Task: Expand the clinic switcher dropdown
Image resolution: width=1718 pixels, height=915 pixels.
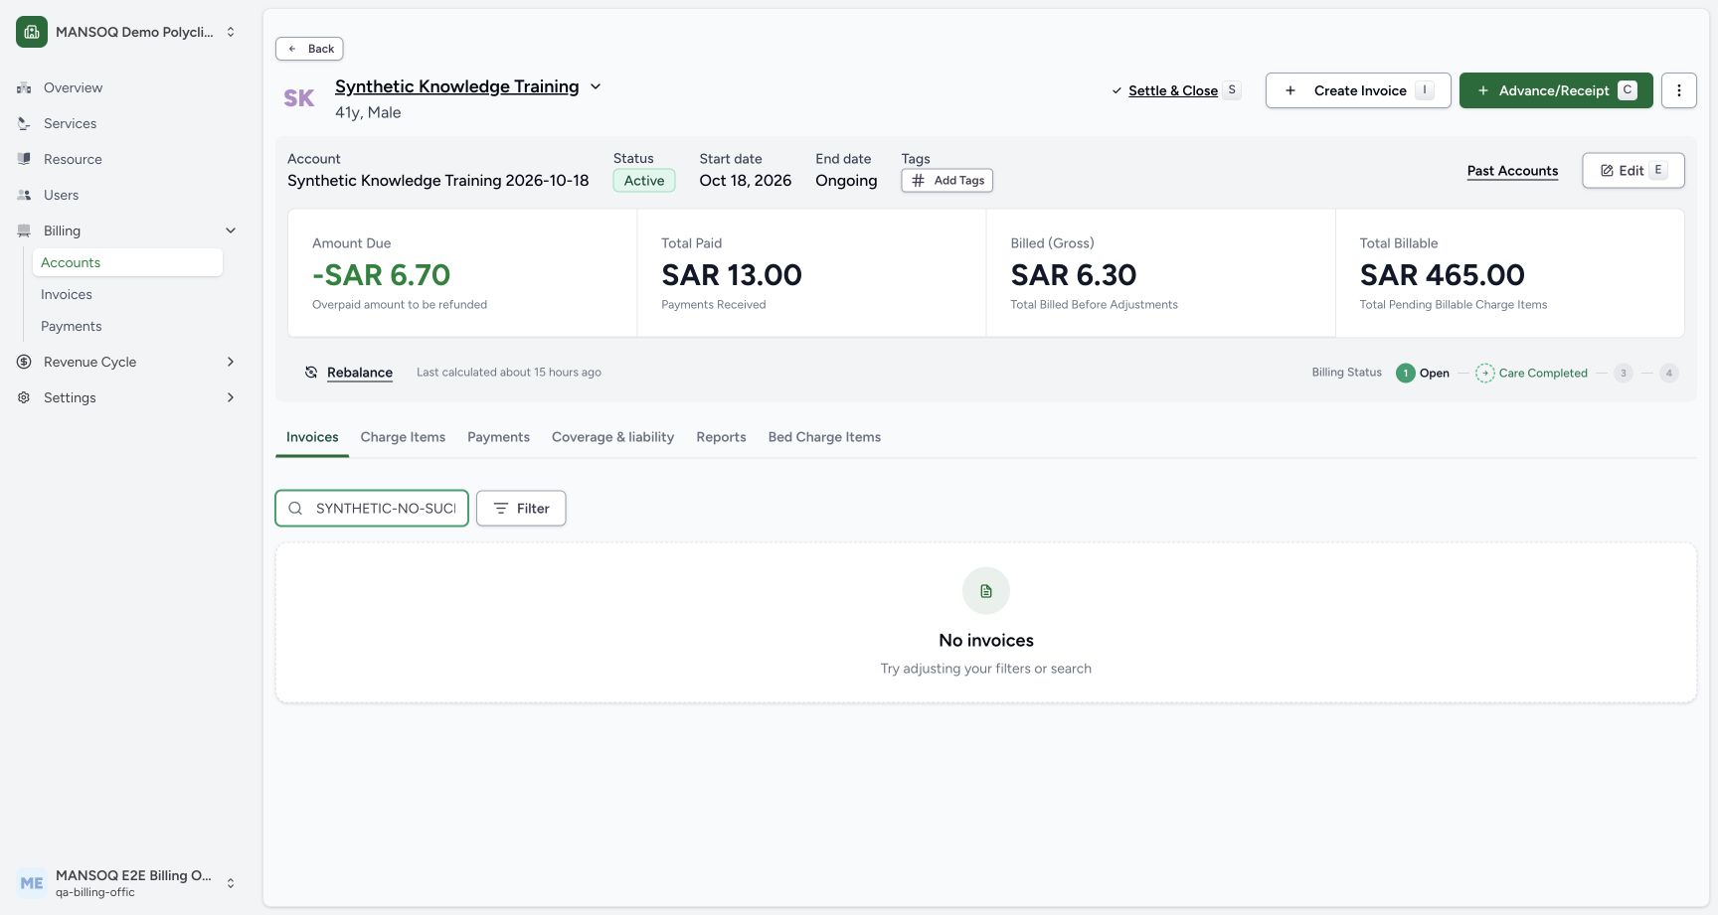Action: 231,32
